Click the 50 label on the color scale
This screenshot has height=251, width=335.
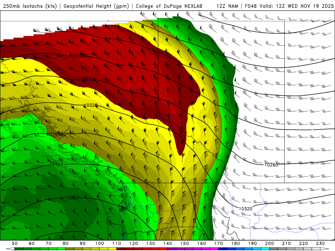click(x=15, y=243)
